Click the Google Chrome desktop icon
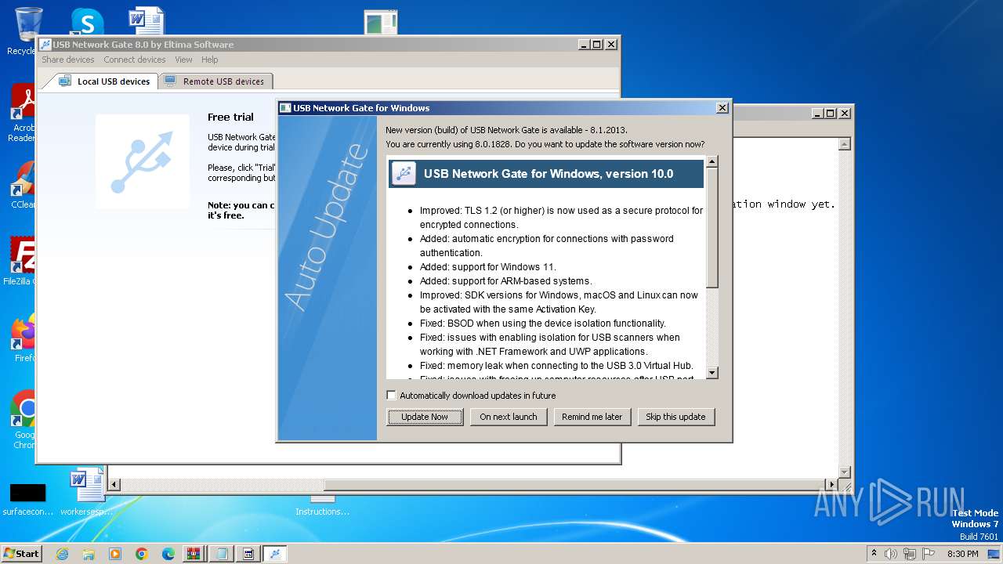Screen dimensions: 1003x564 [24, 419]
